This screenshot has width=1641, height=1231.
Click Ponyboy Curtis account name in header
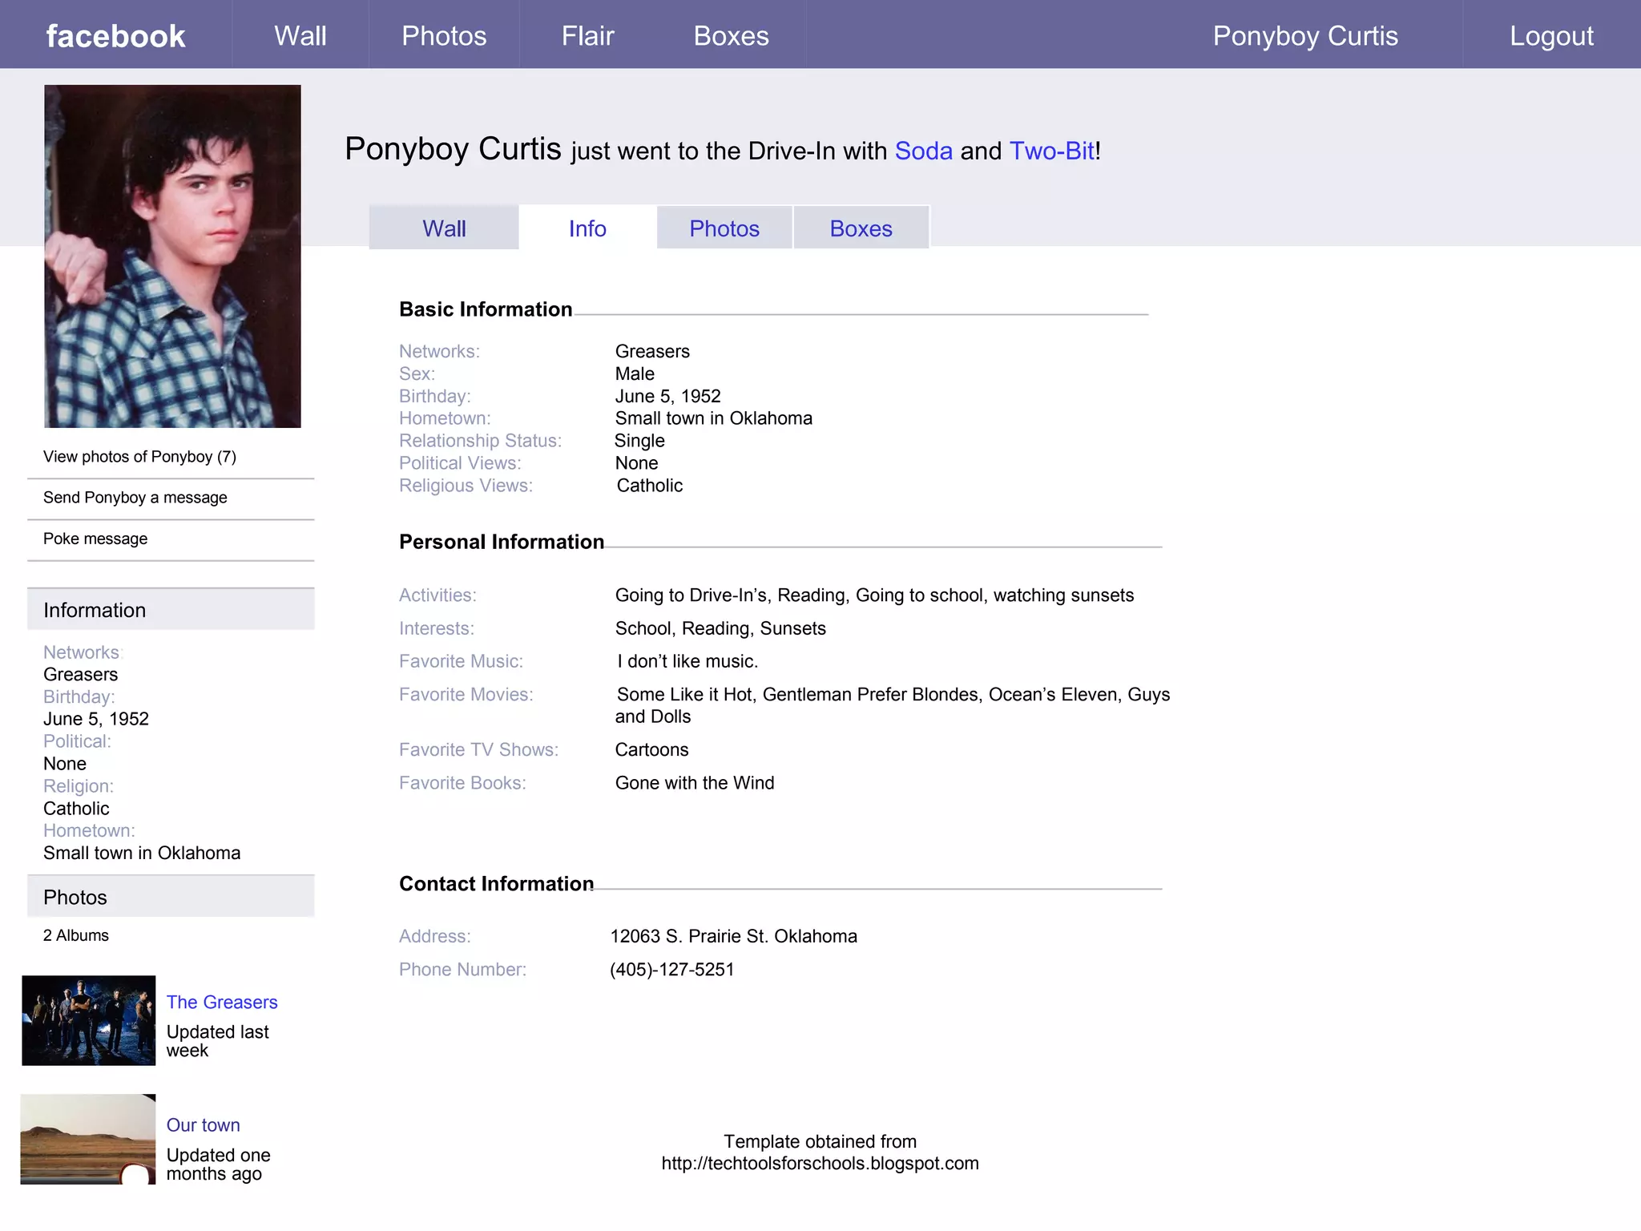(1304, 36)
